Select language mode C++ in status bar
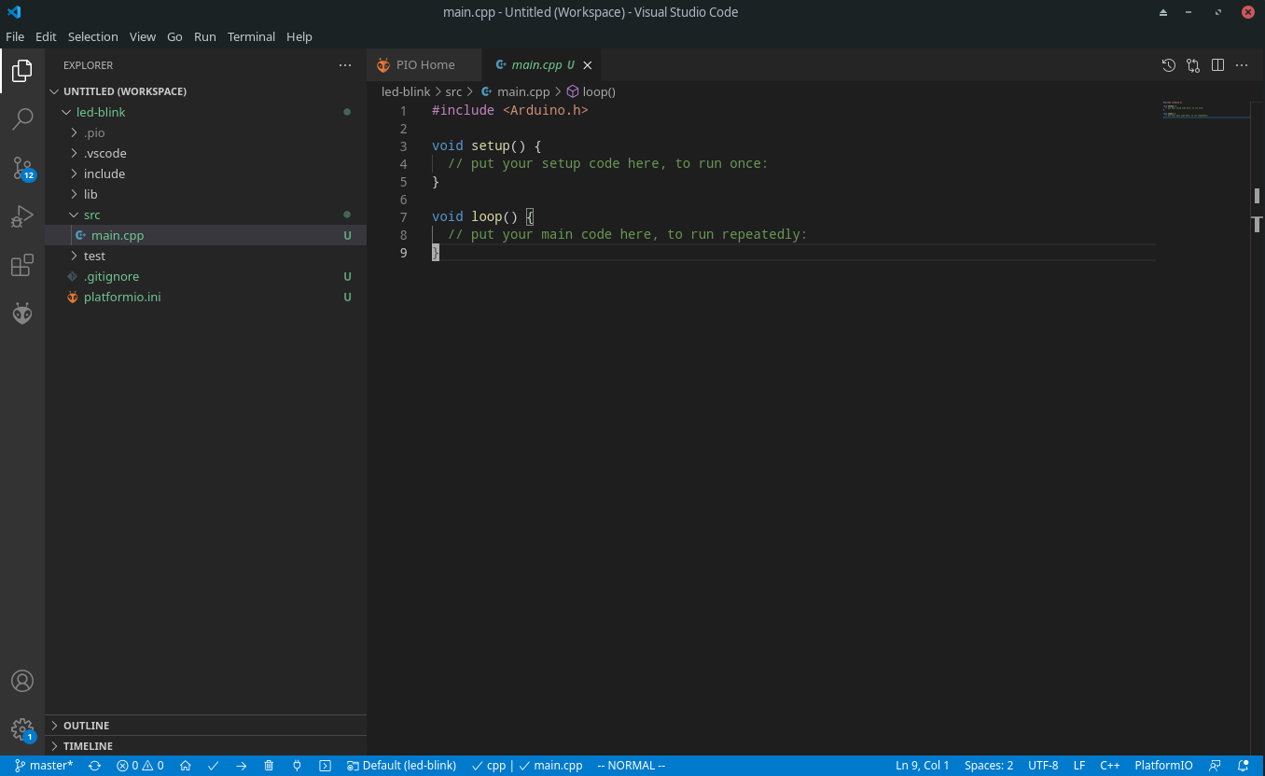Screen dimensions: 1265x776 pyautogui.click(x=1110, y=766)
